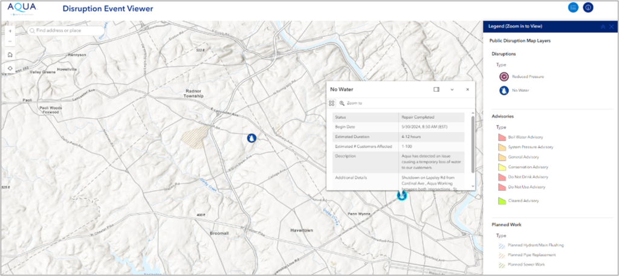
Task: Collapse the Legend panel with double chevron
Action: pyautogui.click(x=603, y=27)
